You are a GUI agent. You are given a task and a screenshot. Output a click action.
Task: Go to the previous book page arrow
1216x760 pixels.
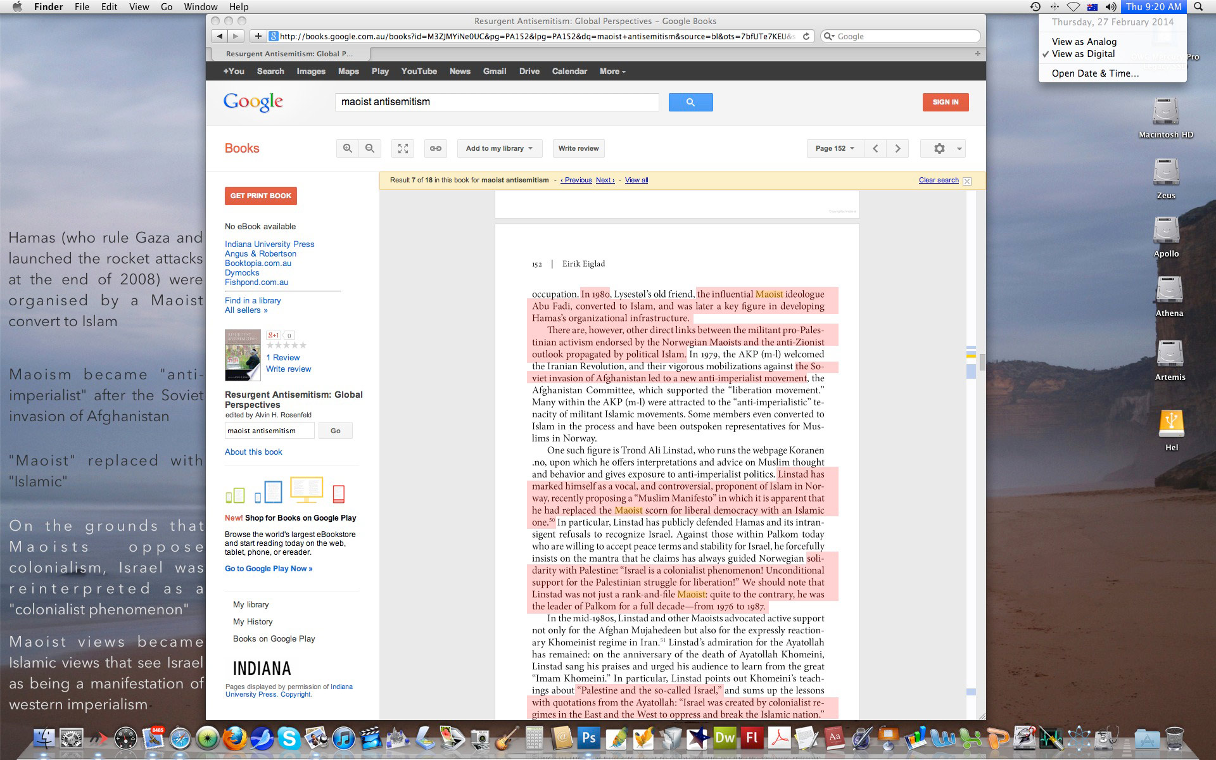tap(875, 148)
